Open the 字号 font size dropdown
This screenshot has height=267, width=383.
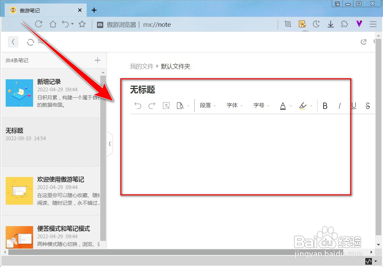pos(261,105)
